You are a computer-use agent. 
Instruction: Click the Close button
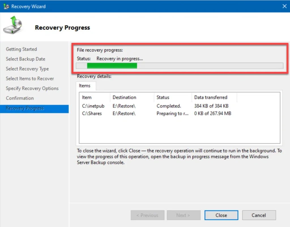(221, 215)
